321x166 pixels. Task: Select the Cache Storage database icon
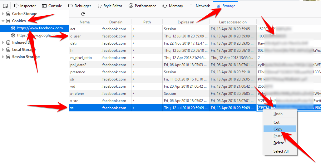click(8, 14)
